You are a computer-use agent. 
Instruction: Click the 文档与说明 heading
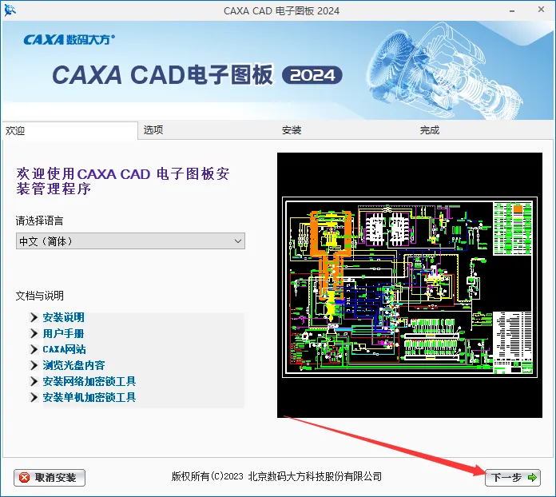tap(40, 296)
